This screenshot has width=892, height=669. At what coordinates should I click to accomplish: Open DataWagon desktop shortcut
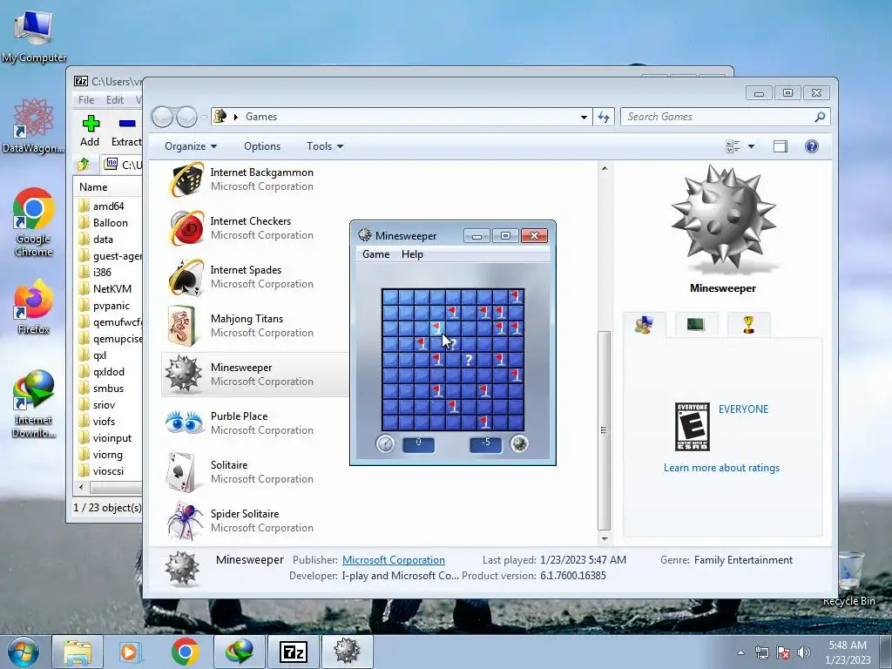click(34, 126)
